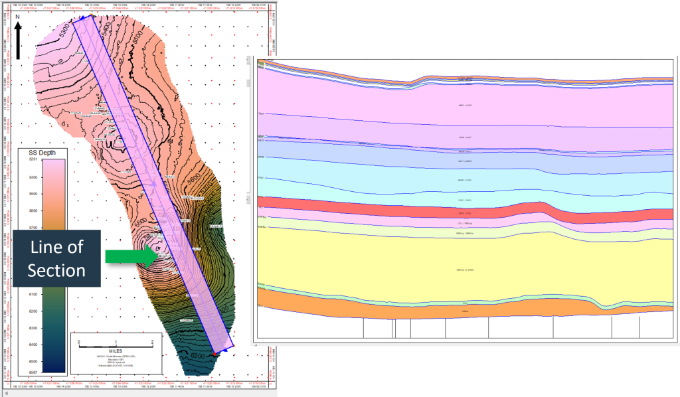Click the orange corner handle of the section polygon
Viewport: 680px width, 397px height.
pos(234,346)
